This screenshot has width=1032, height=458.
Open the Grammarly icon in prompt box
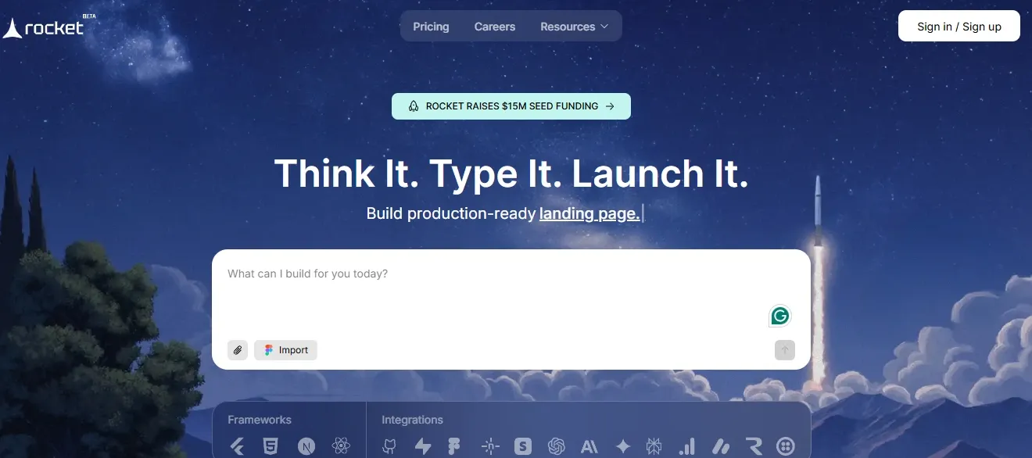(x=779, y=316)
